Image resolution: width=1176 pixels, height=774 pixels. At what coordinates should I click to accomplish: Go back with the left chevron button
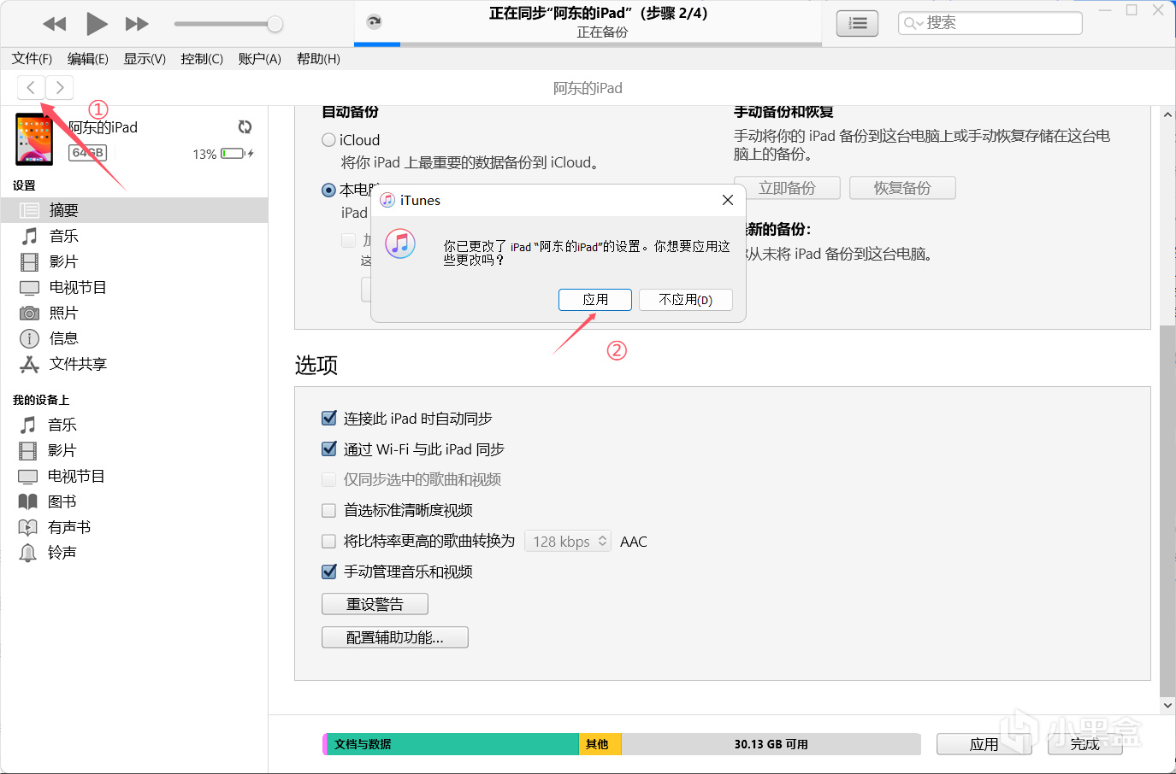pos(31,87)
